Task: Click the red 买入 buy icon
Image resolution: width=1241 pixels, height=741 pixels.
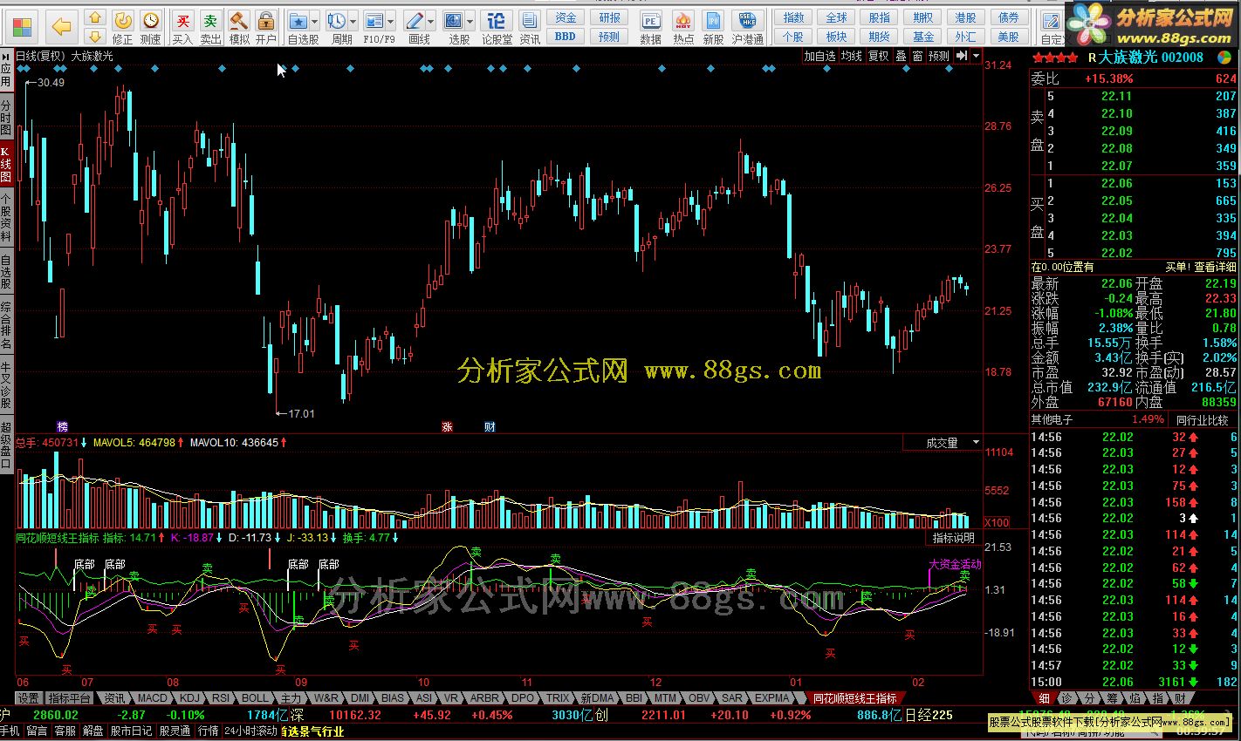Action: coord(182,20)
